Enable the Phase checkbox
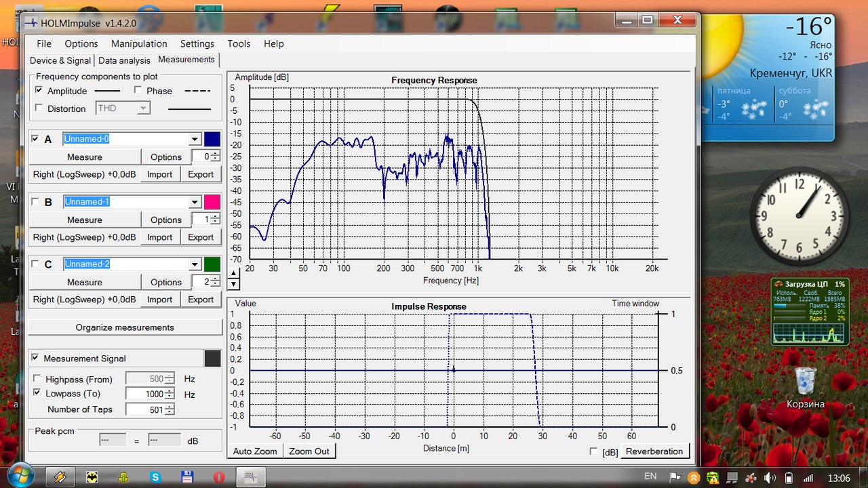 pyautogui.click(x=138, y=90)
